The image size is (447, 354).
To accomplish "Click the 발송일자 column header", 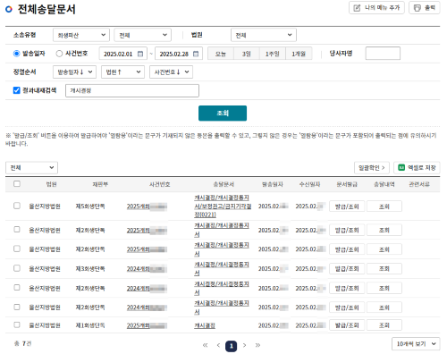I will (273, 184).
